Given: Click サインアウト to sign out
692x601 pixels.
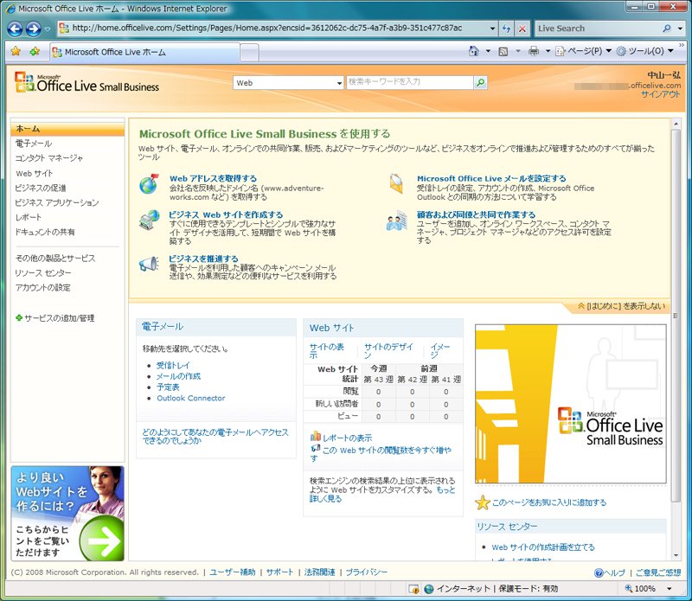Looking at the screenshot, I should click(x=661, y=94).
